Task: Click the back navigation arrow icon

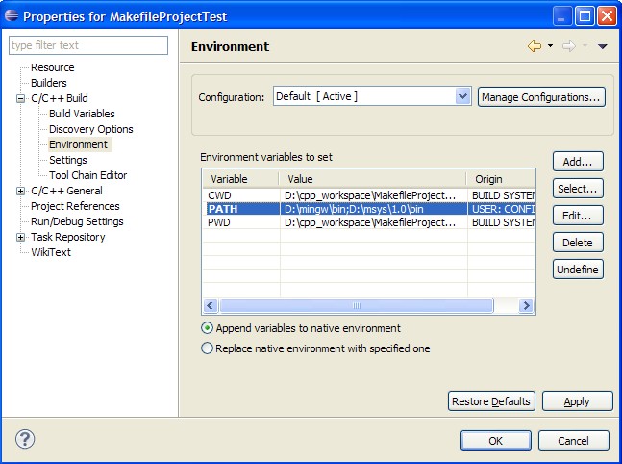Action: click(x=535, y=46)
